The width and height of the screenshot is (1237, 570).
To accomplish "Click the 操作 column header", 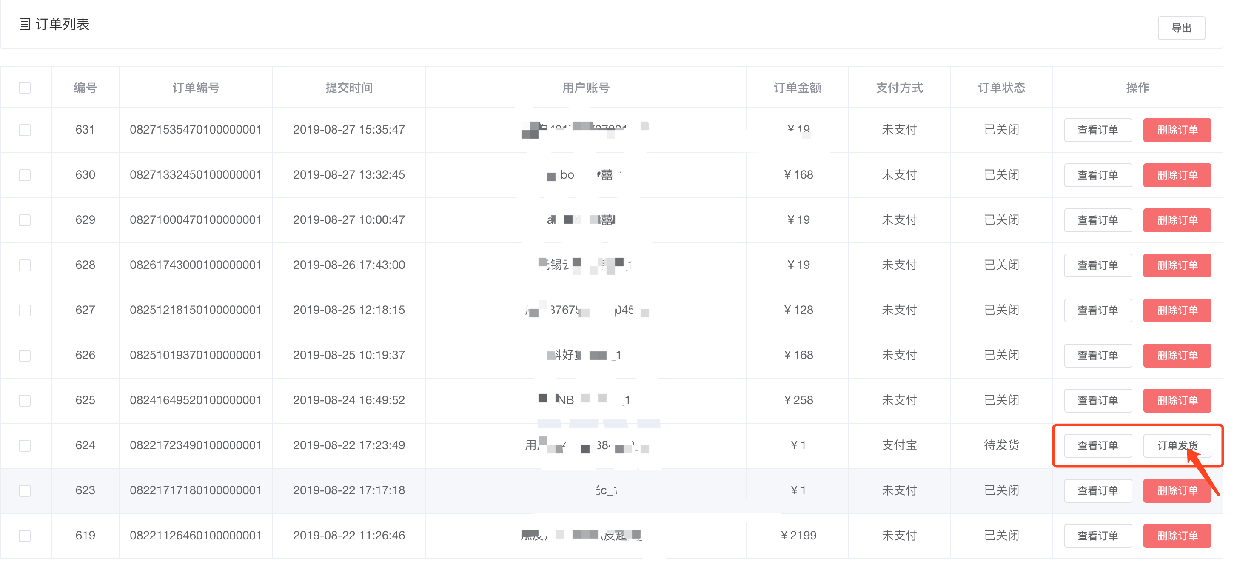I will (1137, 87).
